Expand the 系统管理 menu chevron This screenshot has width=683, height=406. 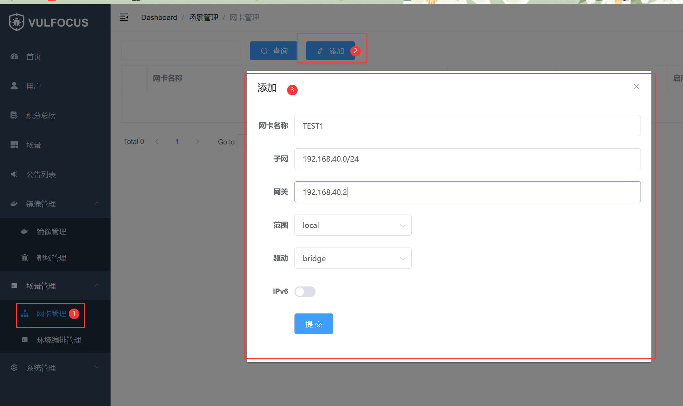click(97, 367)
